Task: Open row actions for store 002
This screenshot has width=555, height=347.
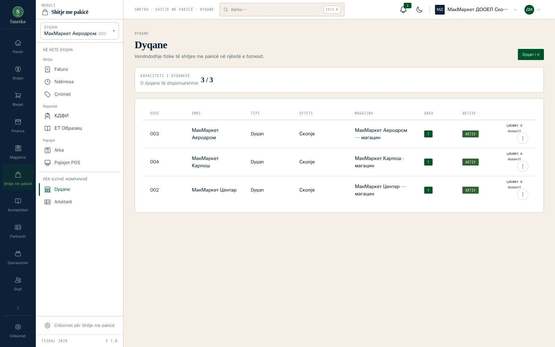Action: click(x=522, y=194)
